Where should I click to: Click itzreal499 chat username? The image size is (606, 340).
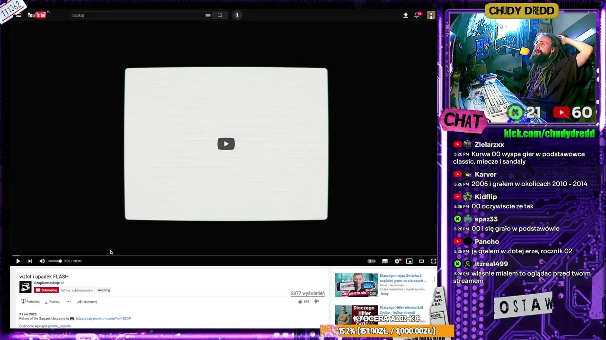(491, 264)
